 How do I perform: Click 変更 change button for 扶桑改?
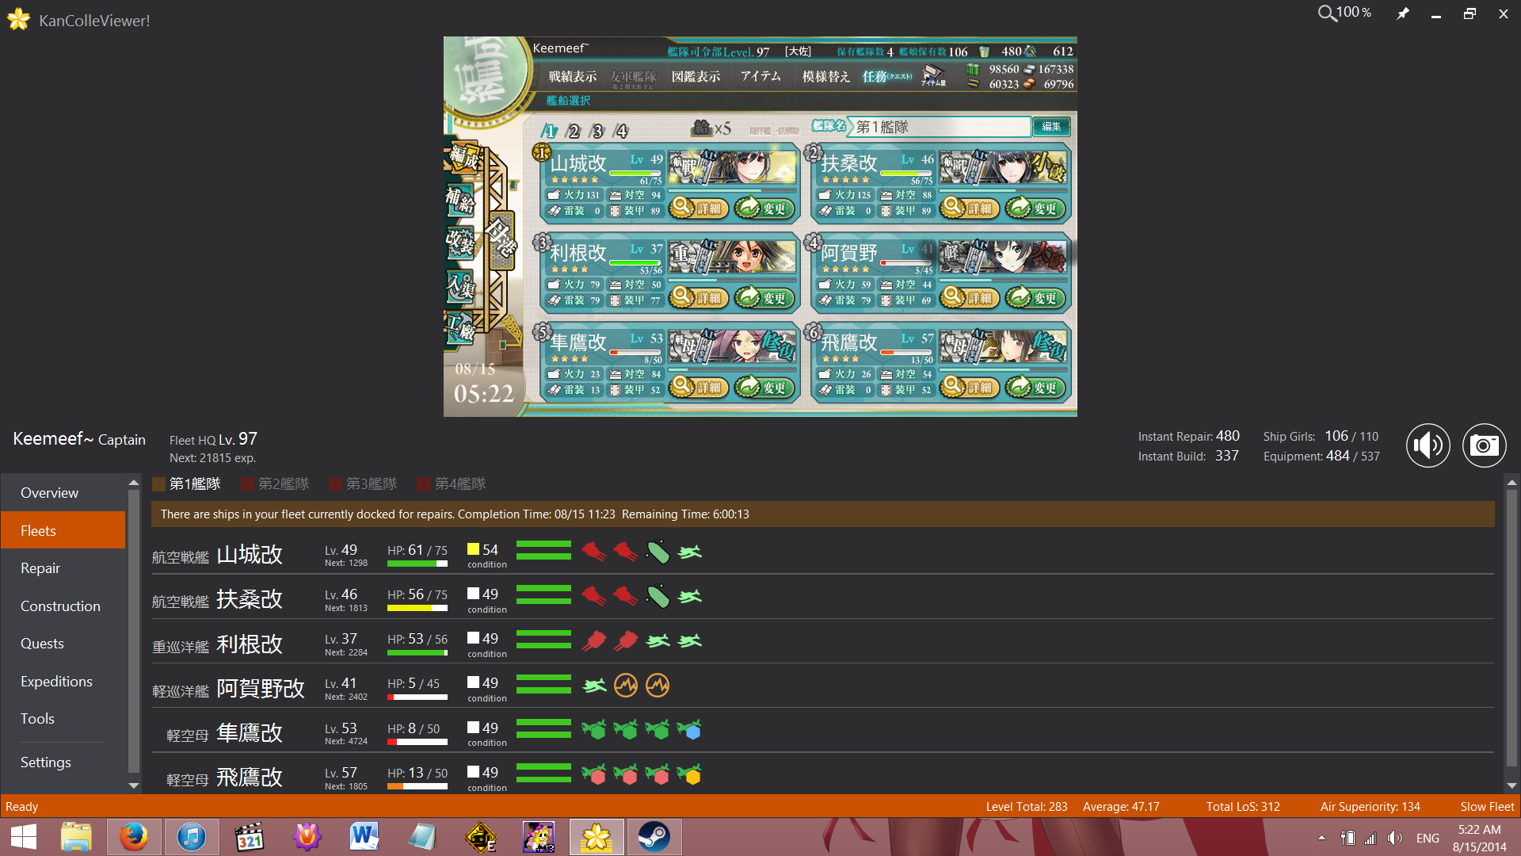(x=1035, y=208)
